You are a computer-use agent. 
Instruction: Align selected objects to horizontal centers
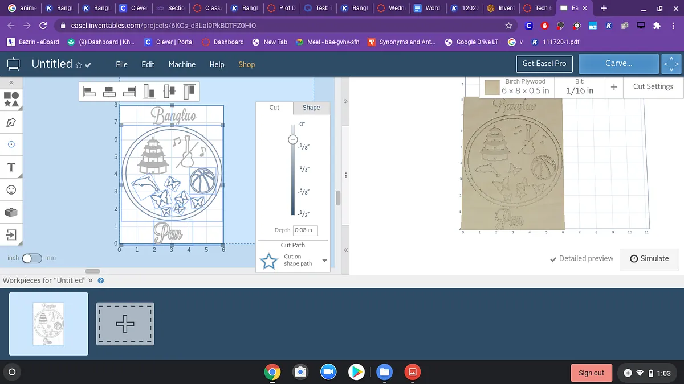109,90
